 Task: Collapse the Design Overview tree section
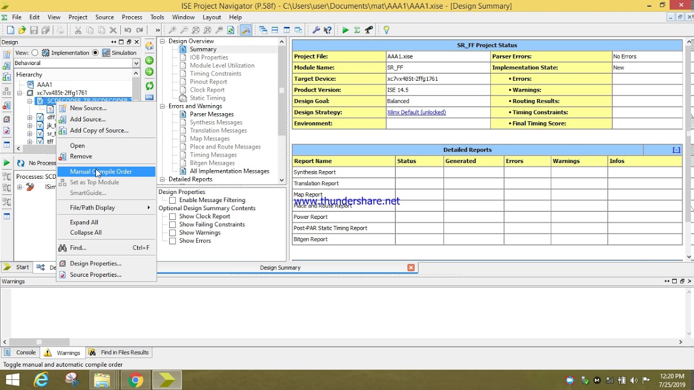(162, 41)
